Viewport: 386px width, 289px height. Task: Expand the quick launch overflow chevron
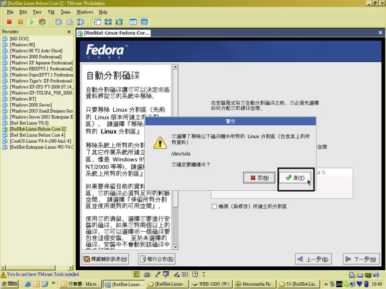pos(53,283)
